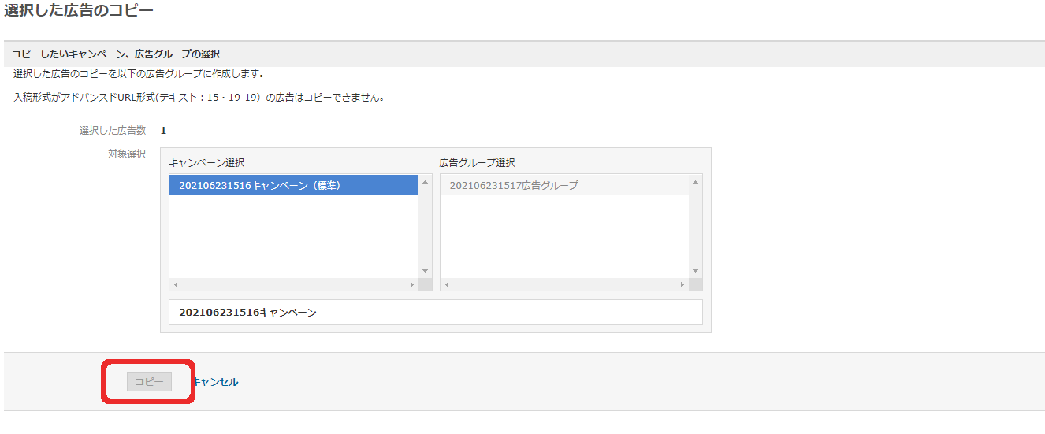Click the キャンセル link
Screen dimensions: 1045x434
click(x=215, y=382)
